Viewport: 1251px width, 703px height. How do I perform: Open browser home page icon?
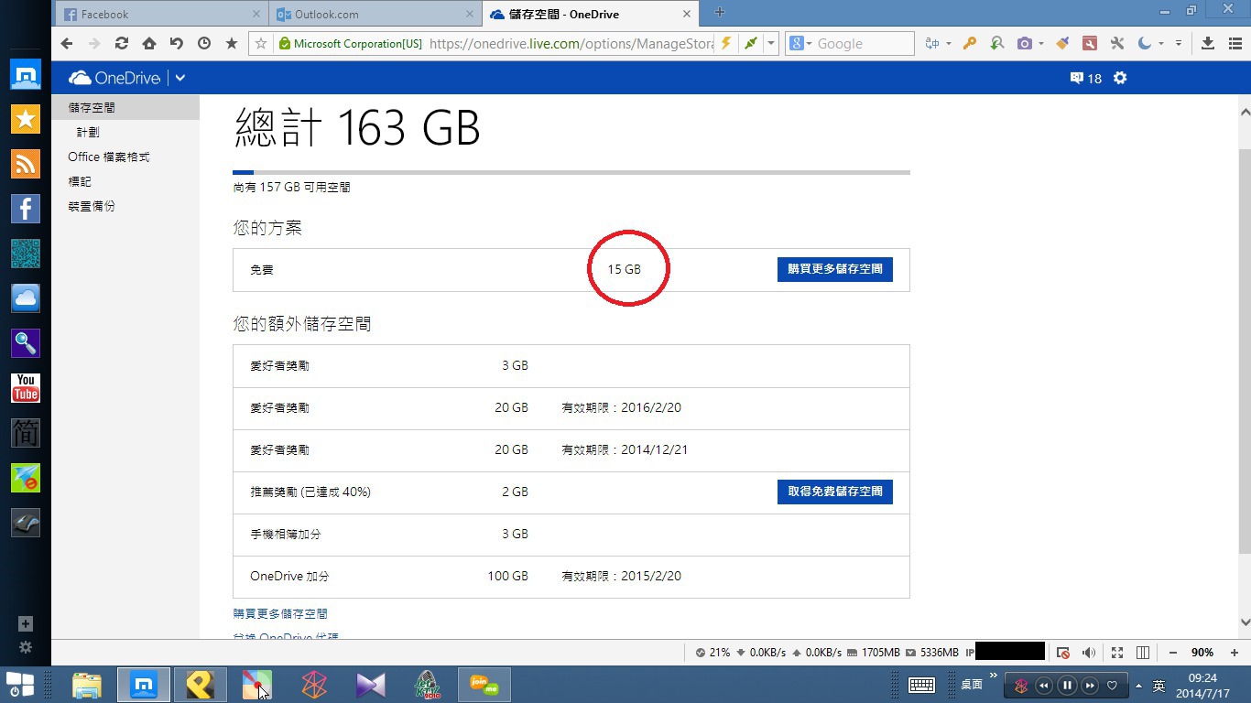click(148, 43)
